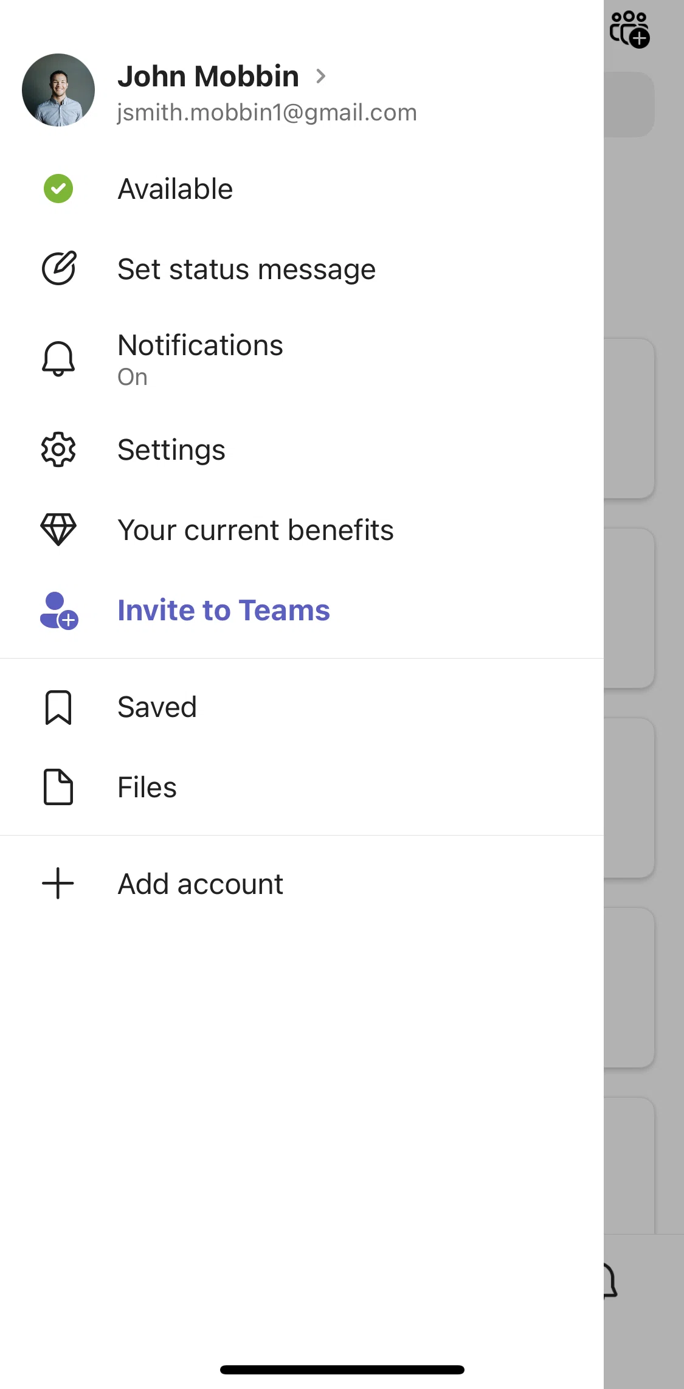Viewport: 684px width, 1389px height.
Task: Tap the John Mobbin name
Action: [208, 76]
